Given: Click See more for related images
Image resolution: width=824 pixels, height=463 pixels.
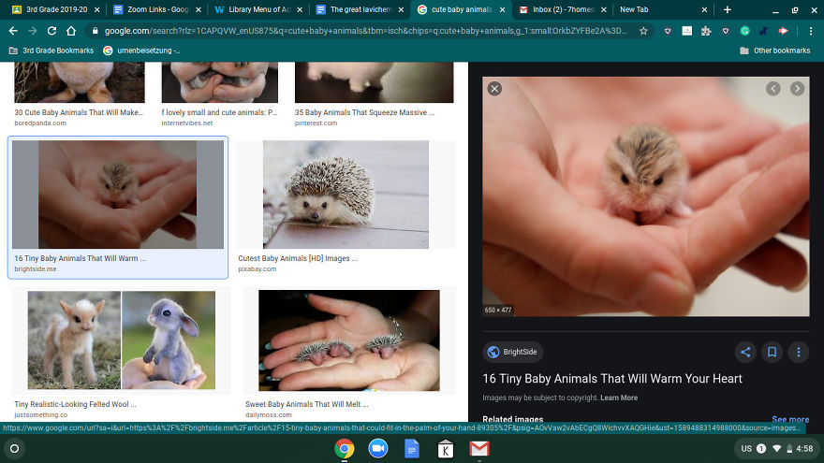Looking at the screenshot, I should 789,420.
